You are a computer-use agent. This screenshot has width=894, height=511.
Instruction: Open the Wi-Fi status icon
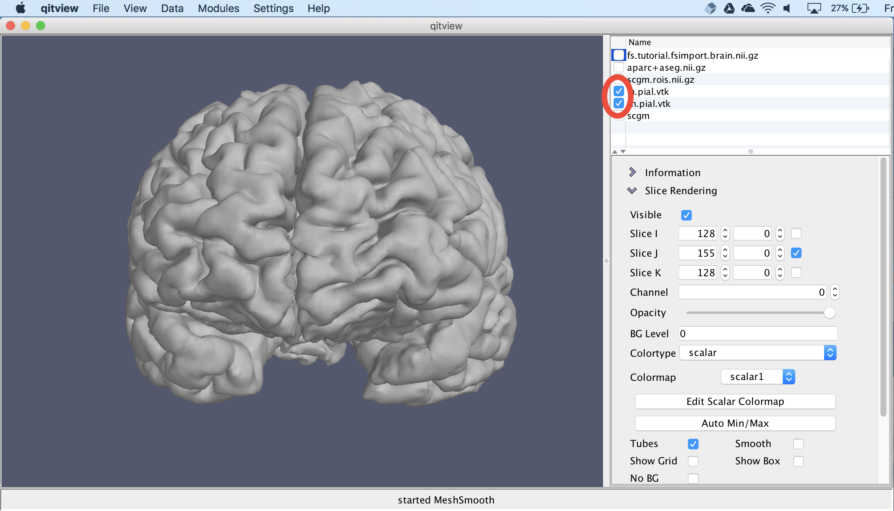point(767,8)
